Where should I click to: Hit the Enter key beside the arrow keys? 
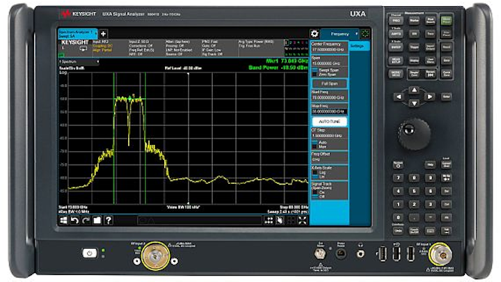[446, 97]
